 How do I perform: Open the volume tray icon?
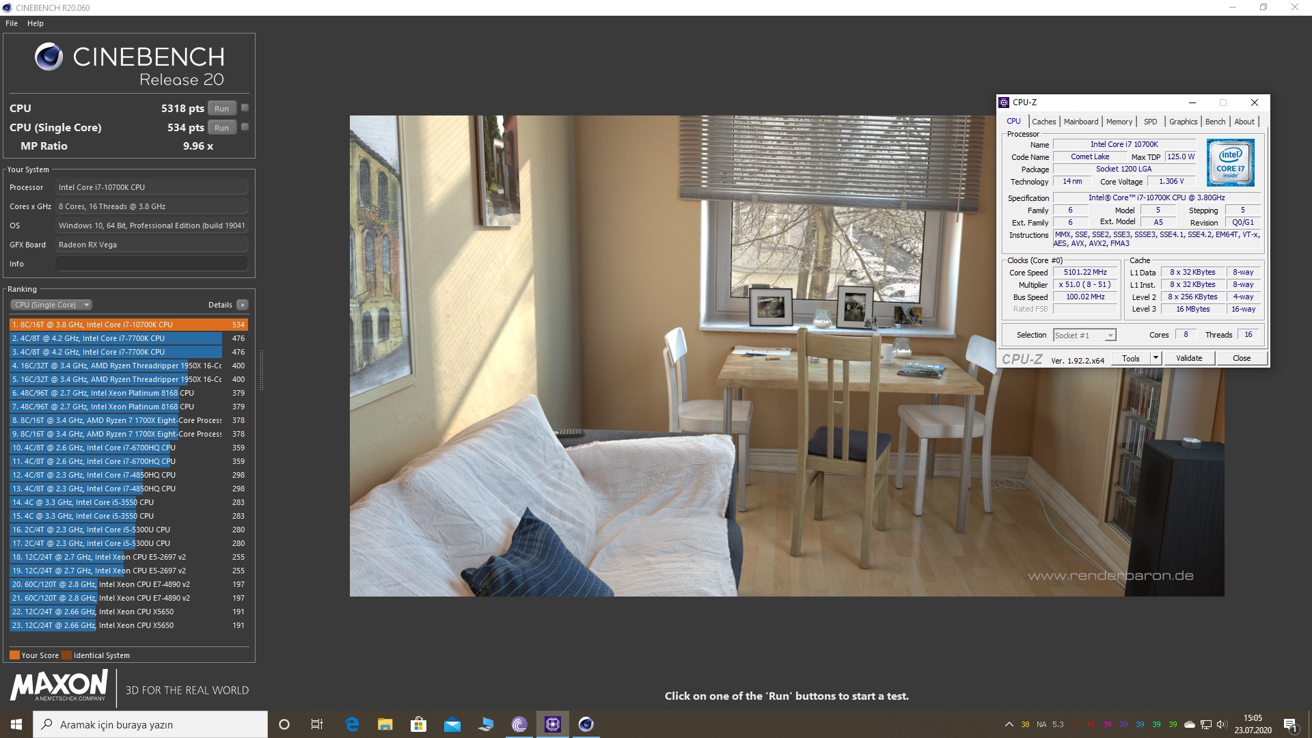point(1222,724)
